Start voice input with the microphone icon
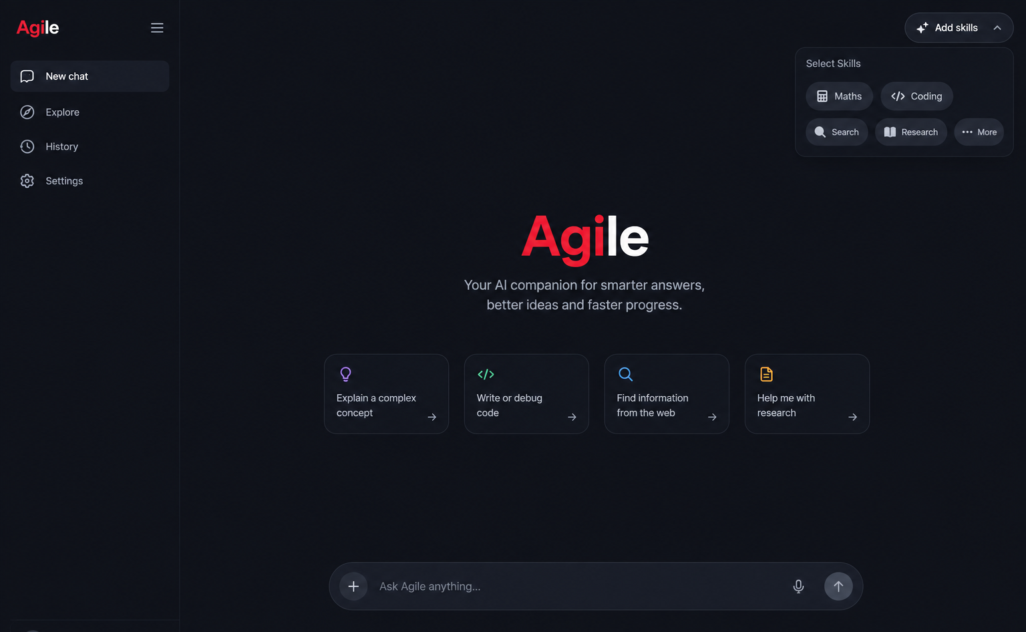Screen dimensions: 1026x632 click(x=798, y=587)
